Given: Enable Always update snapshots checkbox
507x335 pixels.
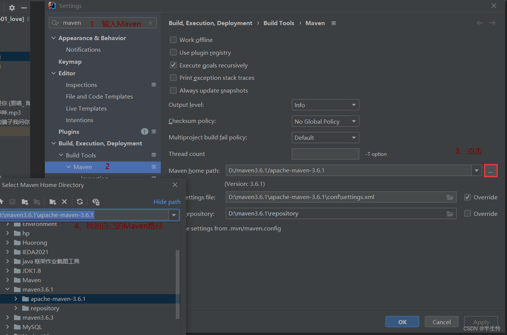Looking at the screenshot, I should tap(173, 90).
